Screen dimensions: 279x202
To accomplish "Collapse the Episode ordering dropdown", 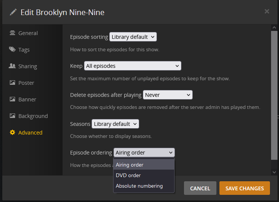I will tap(144, 153).
